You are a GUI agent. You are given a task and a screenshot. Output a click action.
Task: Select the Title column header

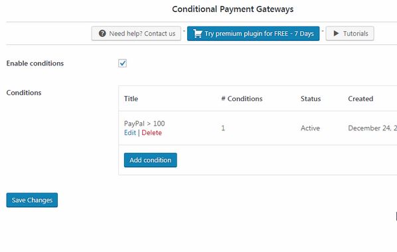point(131,99)
